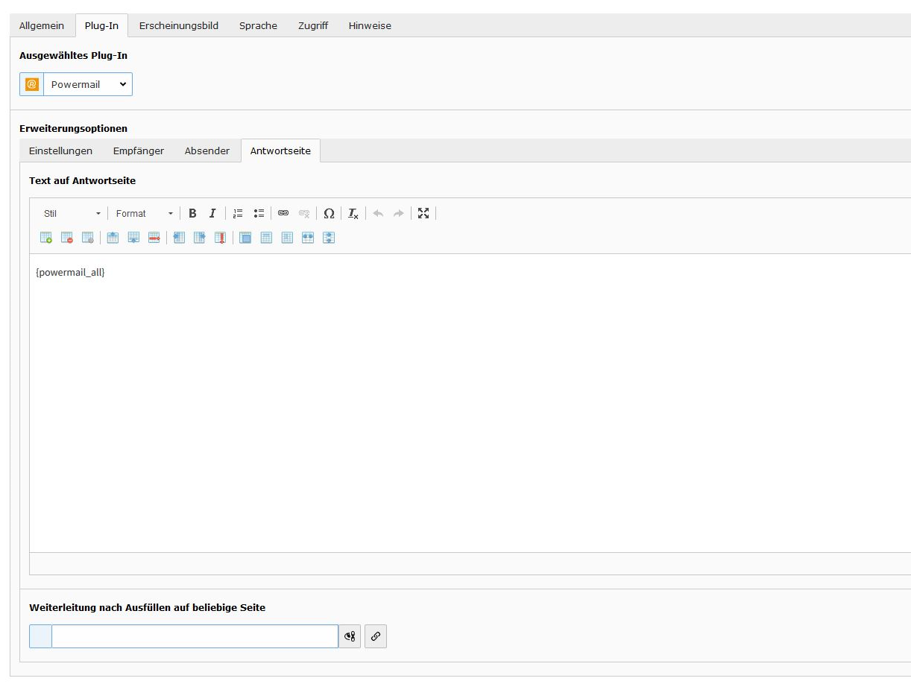The height and width of the screenshot is (684, 911).
Task: Insert a bulleted list
Action: (x=259, y=214)
